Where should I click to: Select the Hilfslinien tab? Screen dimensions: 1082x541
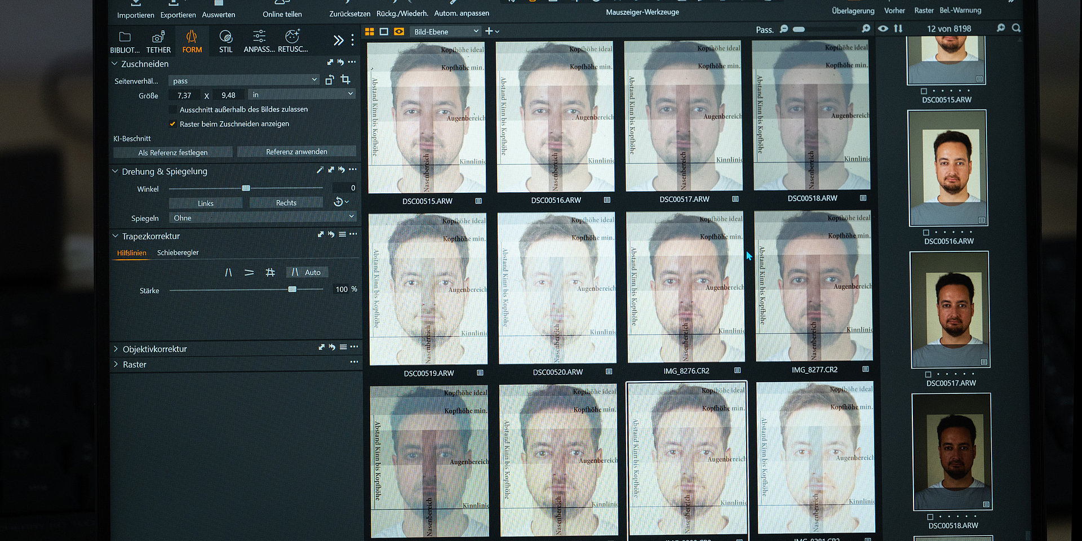point(131,253)
